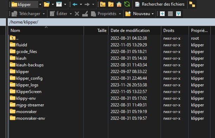Sort by the Nom column header
The image size is (215, 138).
point(46,31)
